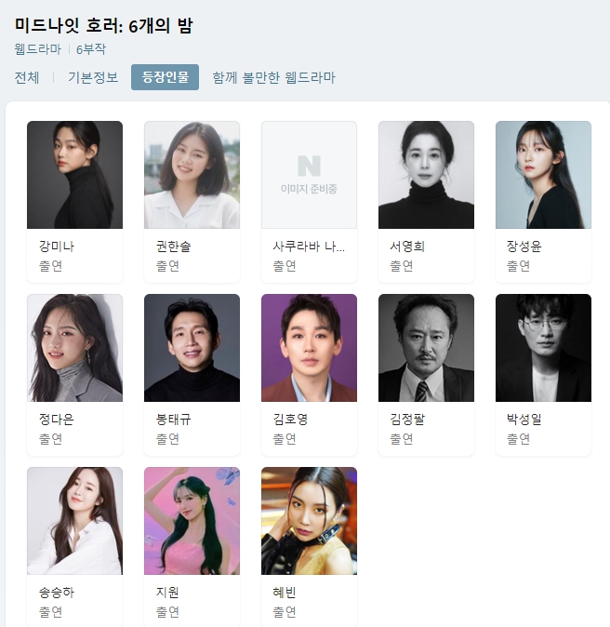View the 혜빈 profile photo
This screenshot has height=627, width=610.
coord(309,521)
